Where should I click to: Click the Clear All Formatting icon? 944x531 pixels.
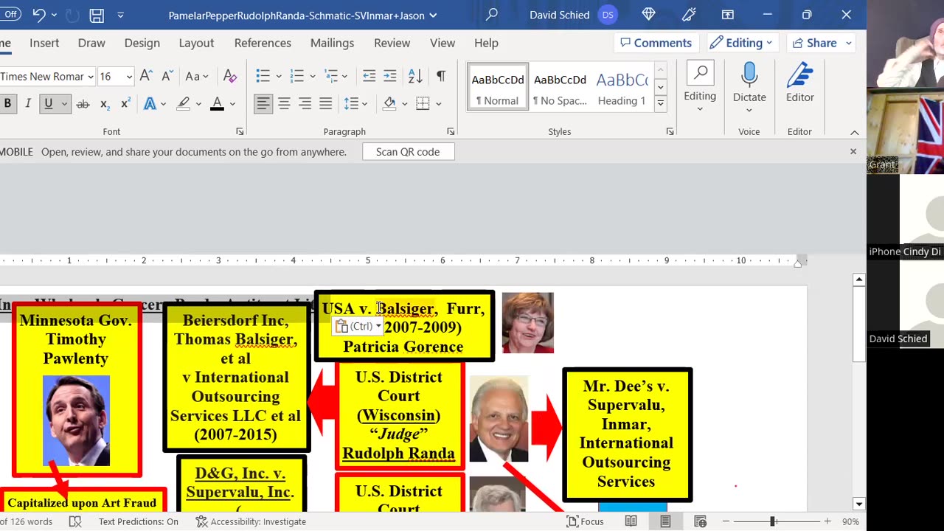pyautogui.click(x=230, y=76)
